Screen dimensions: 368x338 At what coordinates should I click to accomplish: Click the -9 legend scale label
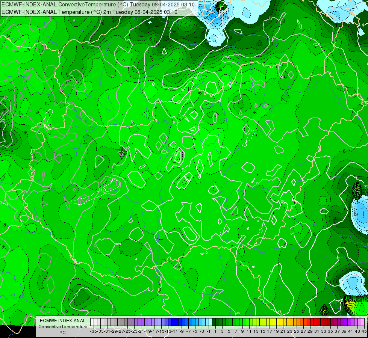pyautogui.click(x=182, y=331)
